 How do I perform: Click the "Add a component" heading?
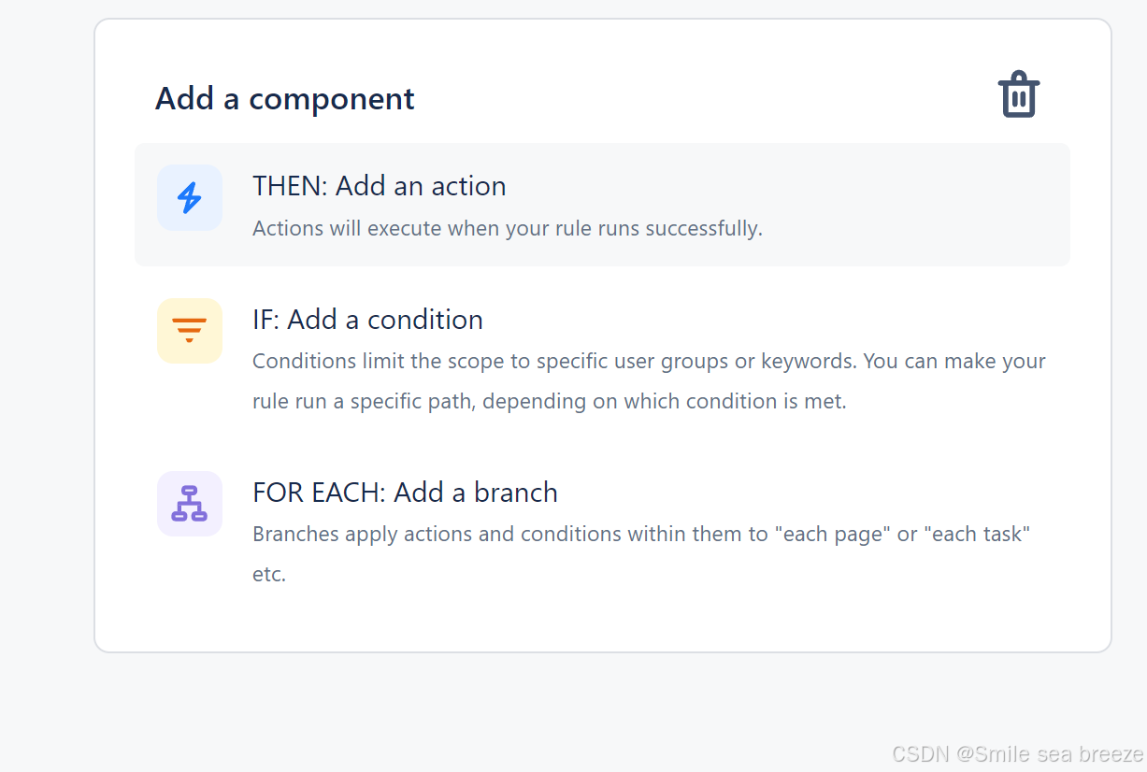tap(284, 98)
